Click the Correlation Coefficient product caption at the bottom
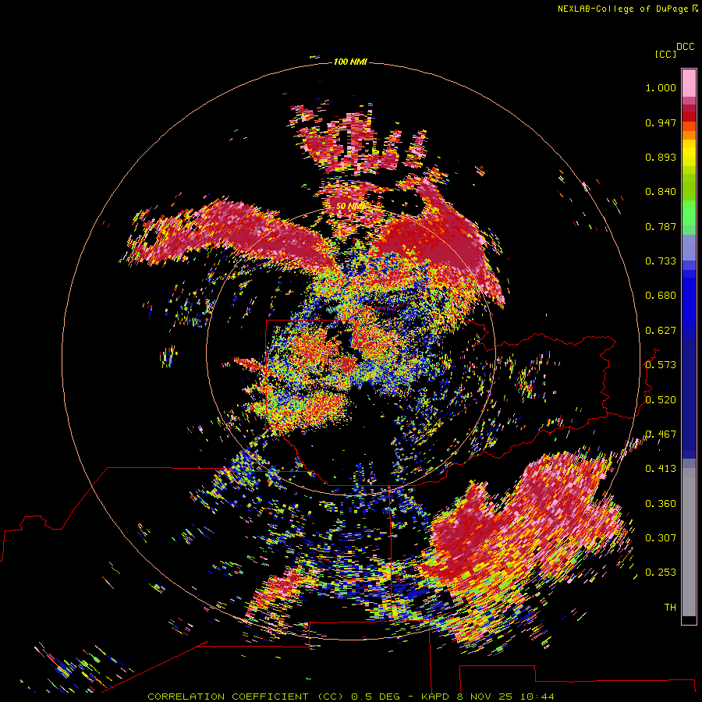The image size is (702, 702). (x=350, y=697)
